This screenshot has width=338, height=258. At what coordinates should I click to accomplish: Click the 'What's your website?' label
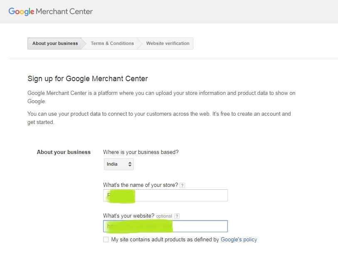coord(128,216)
